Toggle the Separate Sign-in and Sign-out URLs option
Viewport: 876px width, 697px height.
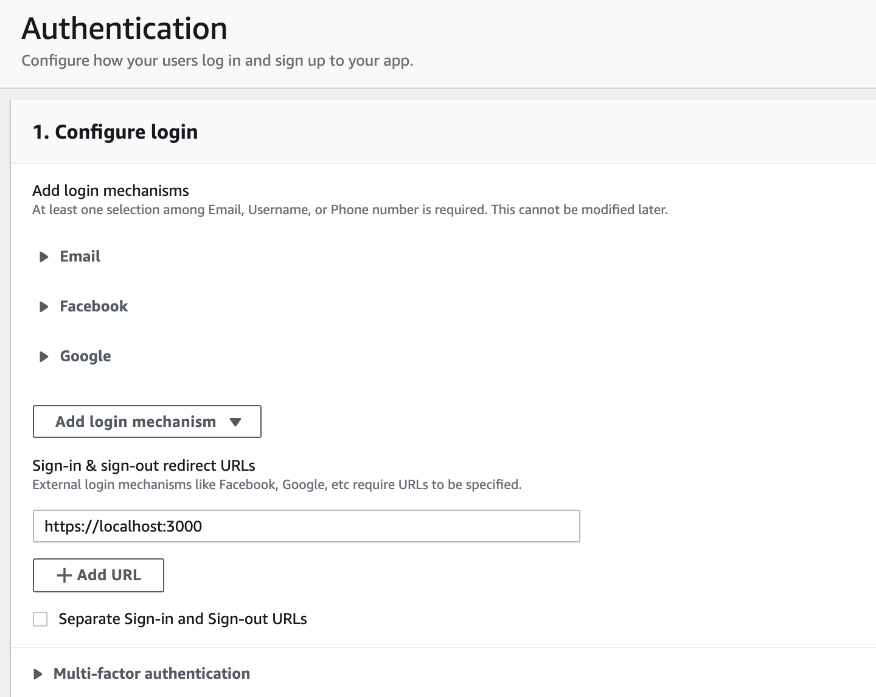40,619
